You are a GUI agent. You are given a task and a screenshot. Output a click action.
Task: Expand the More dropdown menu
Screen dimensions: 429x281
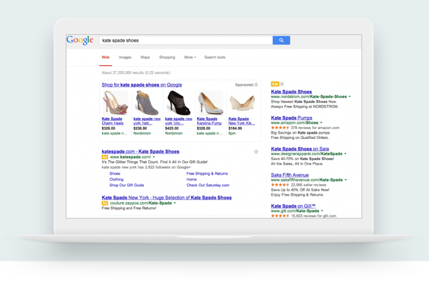[190, 57]
